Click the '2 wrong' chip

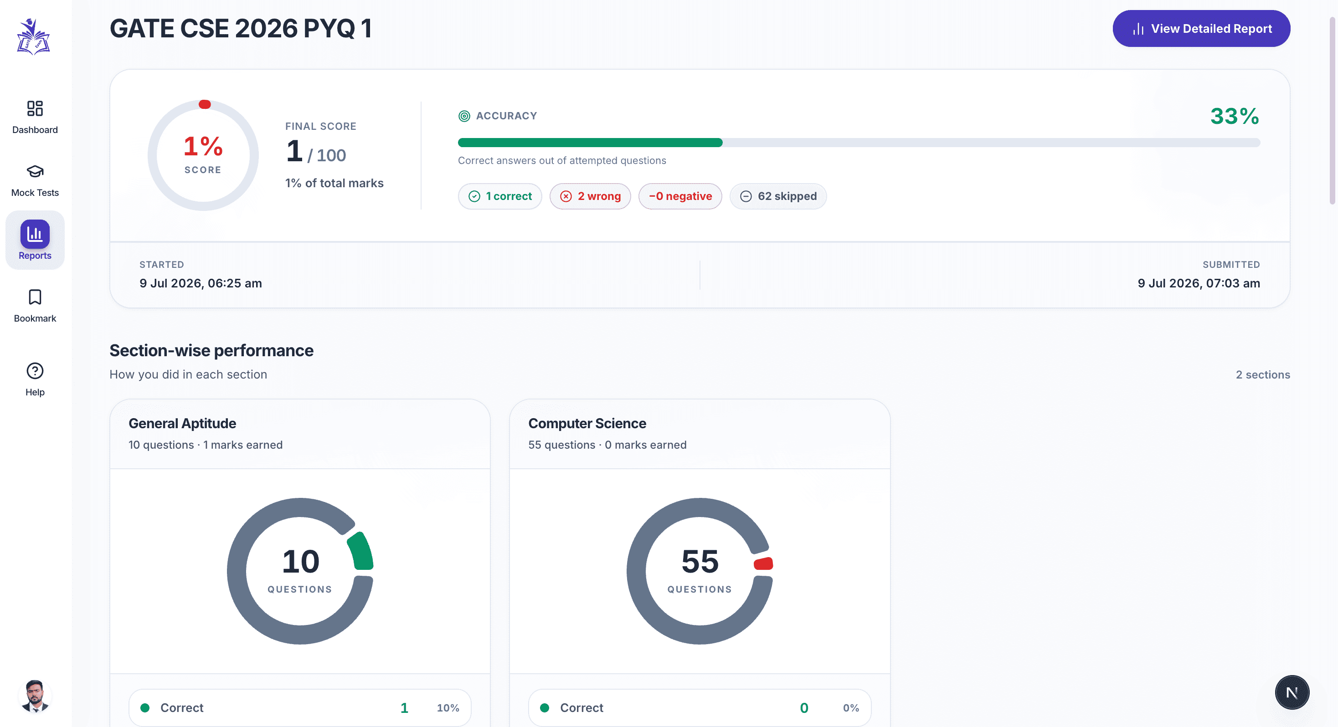[x=590, y=196]
